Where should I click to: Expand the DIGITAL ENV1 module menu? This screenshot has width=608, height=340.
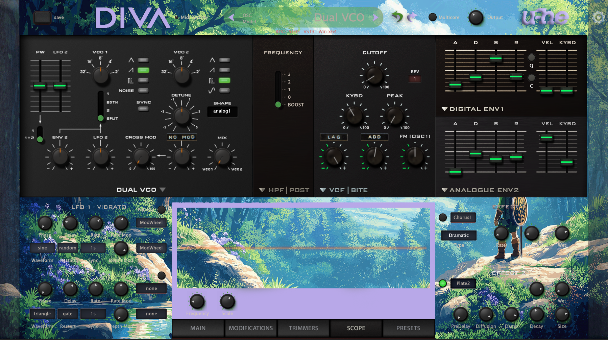pyautogui.click(x=445, y=109)
